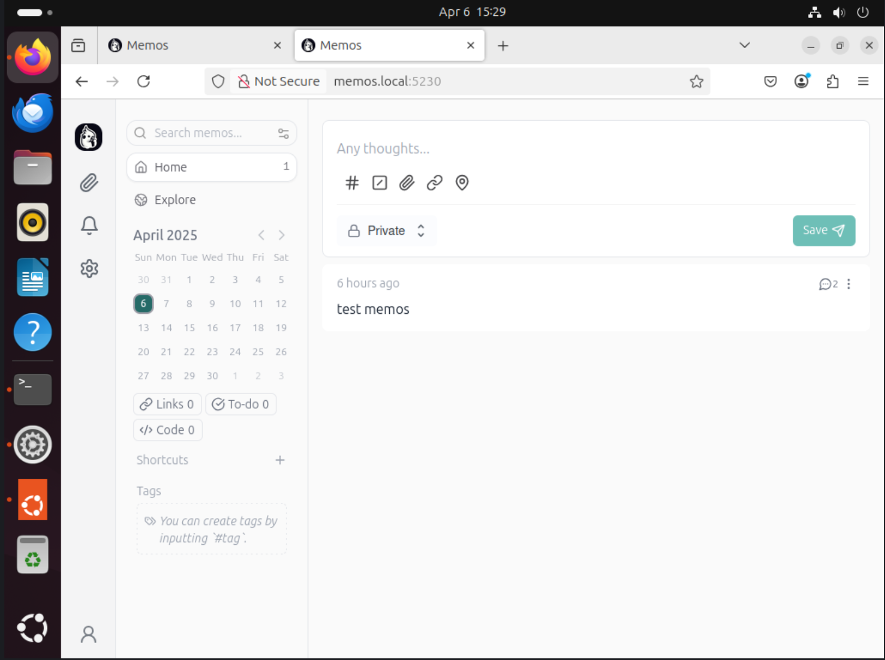Image resolution: width=885 pixels, height=660 pixels.
Task: Click the 'test memos' memo text
Action: coord(373,310)
